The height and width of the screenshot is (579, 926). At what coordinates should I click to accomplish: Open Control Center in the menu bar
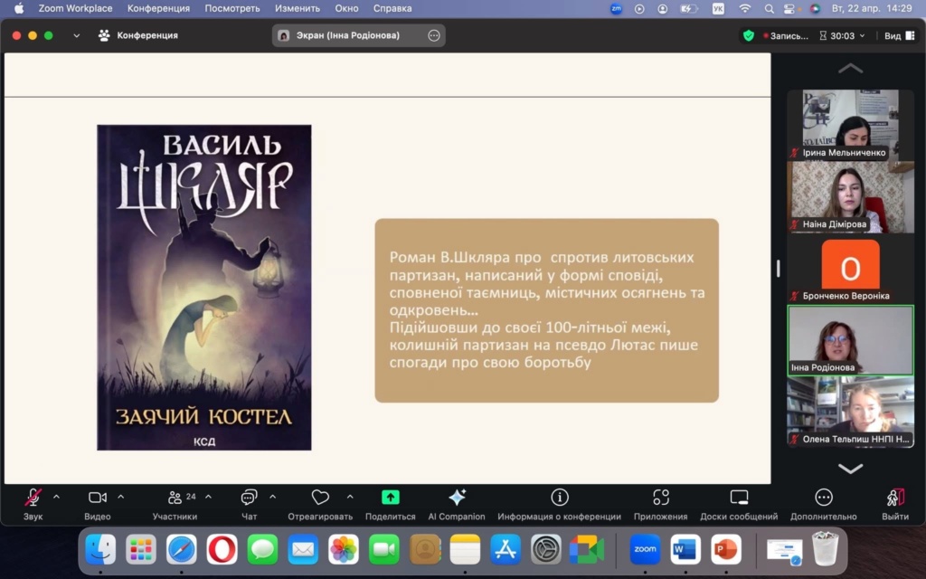(789, 8)
